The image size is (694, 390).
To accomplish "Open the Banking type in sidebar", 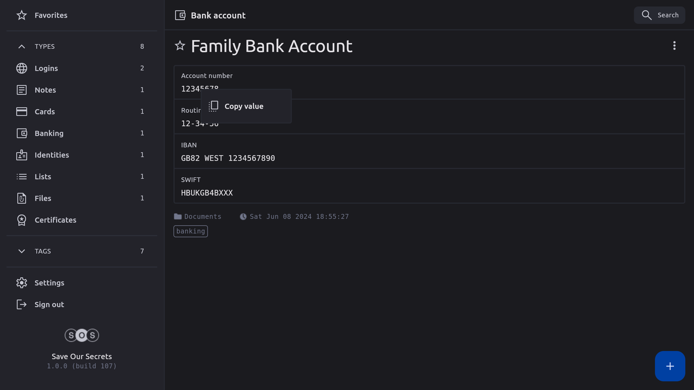I will (x=49, y=133).
